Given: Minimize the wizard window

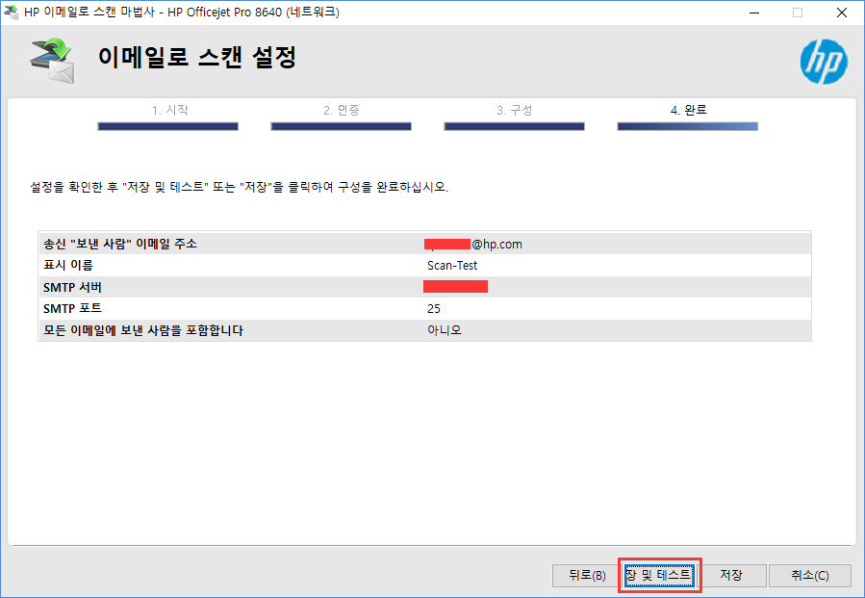Looking at the screenshot, I should pos(754,13).
